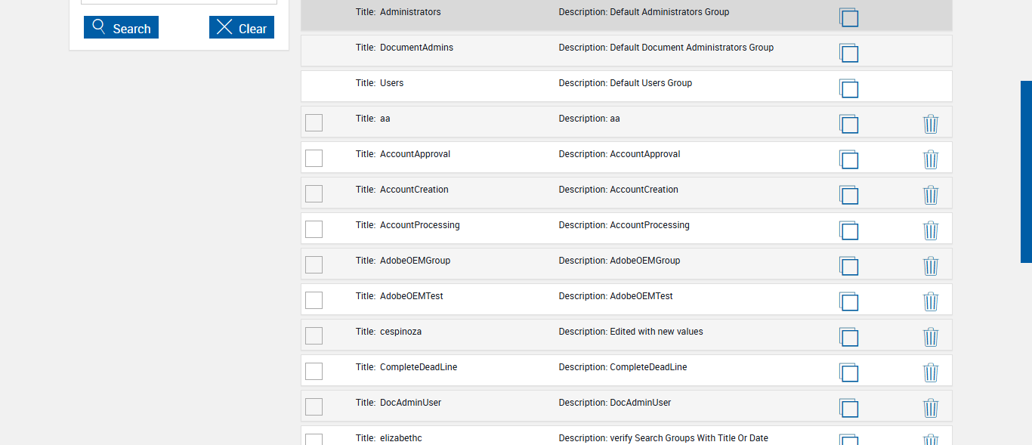Click the copy icon for AccountProcessing row
The image size is (1032, 445).
click(849, 230)
